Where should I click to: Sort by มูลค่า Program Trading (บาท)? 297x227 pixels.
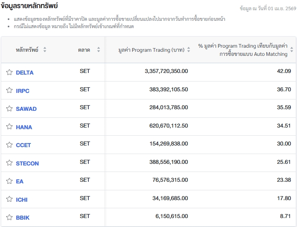tap(188, 50)
